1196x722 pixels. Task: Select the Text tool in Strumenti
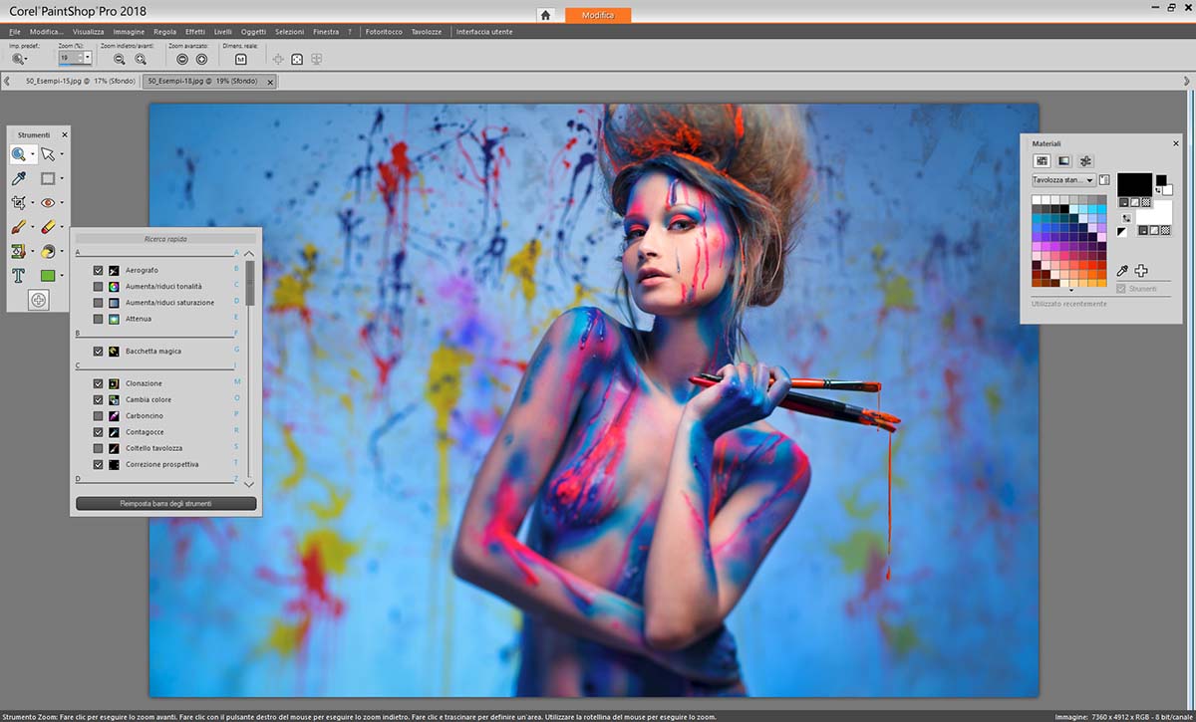point(18,276)
